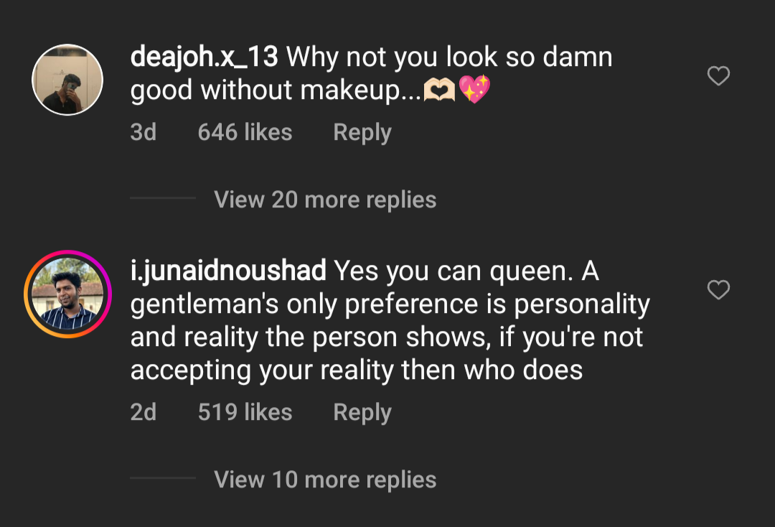Click the divider line before View 20 more replies
775x527 pixels.
[163, 197]
